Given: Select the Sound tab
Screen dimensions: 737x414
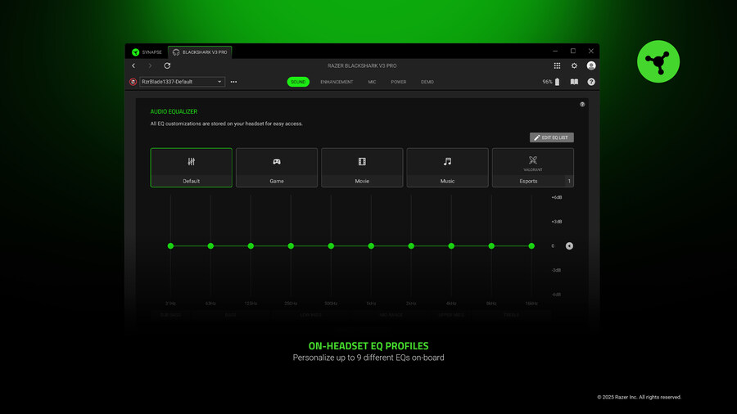Looking at the screenshot, I should [x=298, y=82].
